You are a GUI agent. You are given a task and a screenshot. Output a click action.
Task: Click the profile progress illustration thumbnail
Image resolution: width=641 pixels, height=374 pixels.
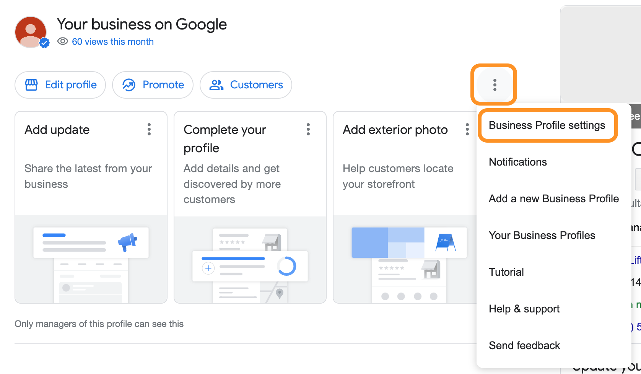[x=250, y=260]
